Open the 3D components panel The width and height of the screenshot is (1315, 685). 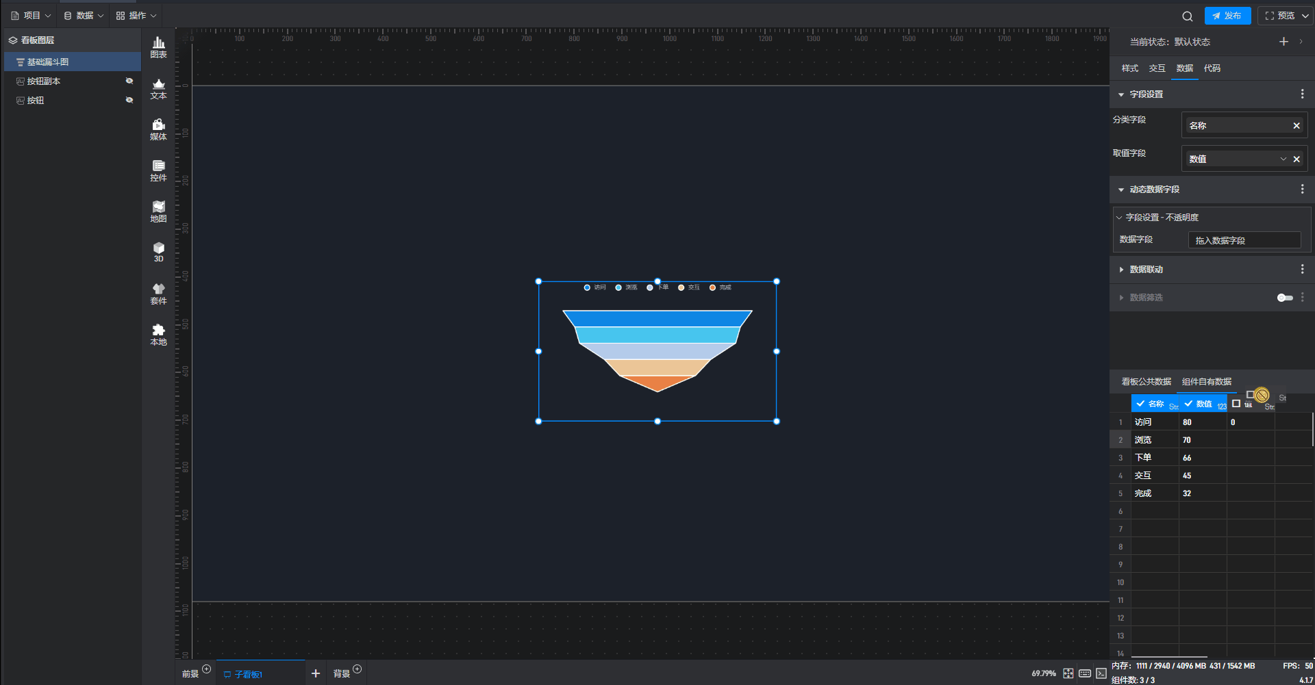[x=158, y=252]
